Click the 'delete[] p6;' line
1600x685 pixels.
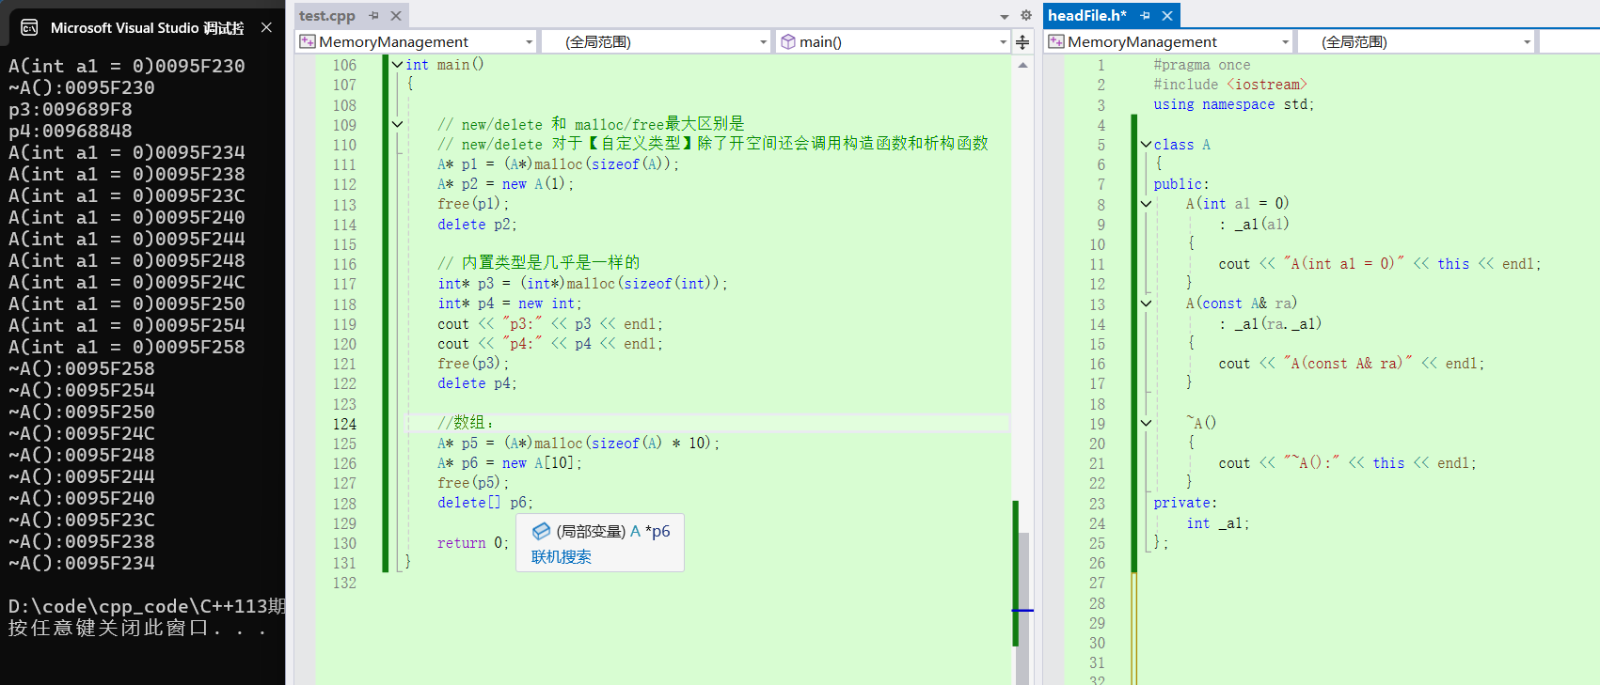(485, 503)
